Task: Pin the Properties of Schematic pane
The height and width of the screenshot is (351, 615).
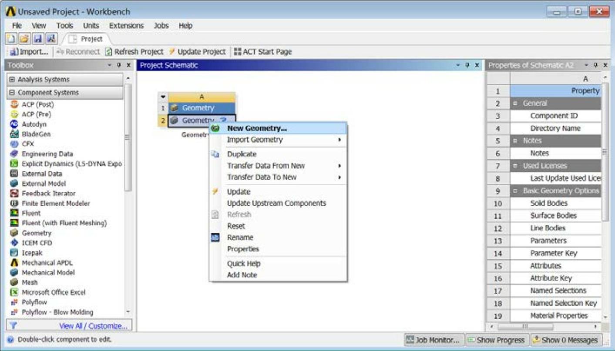Action: point(595,65)
